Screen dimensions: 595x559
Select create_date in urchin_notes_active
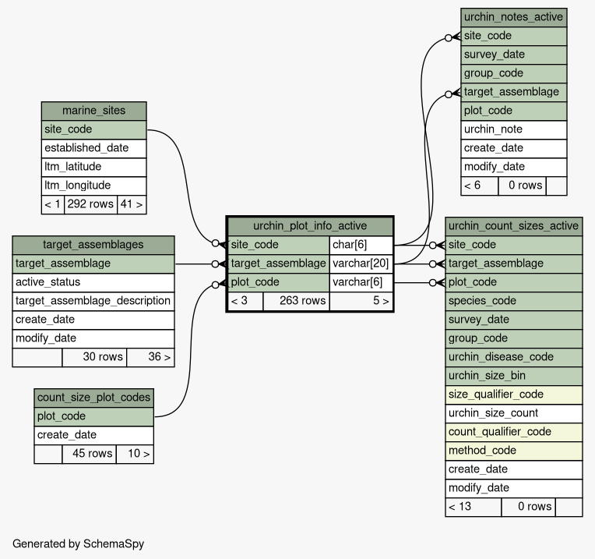point(514,148)
